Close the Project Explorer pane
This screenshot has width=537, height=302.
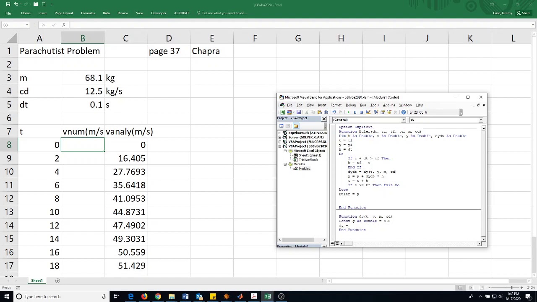coord(324,119)
